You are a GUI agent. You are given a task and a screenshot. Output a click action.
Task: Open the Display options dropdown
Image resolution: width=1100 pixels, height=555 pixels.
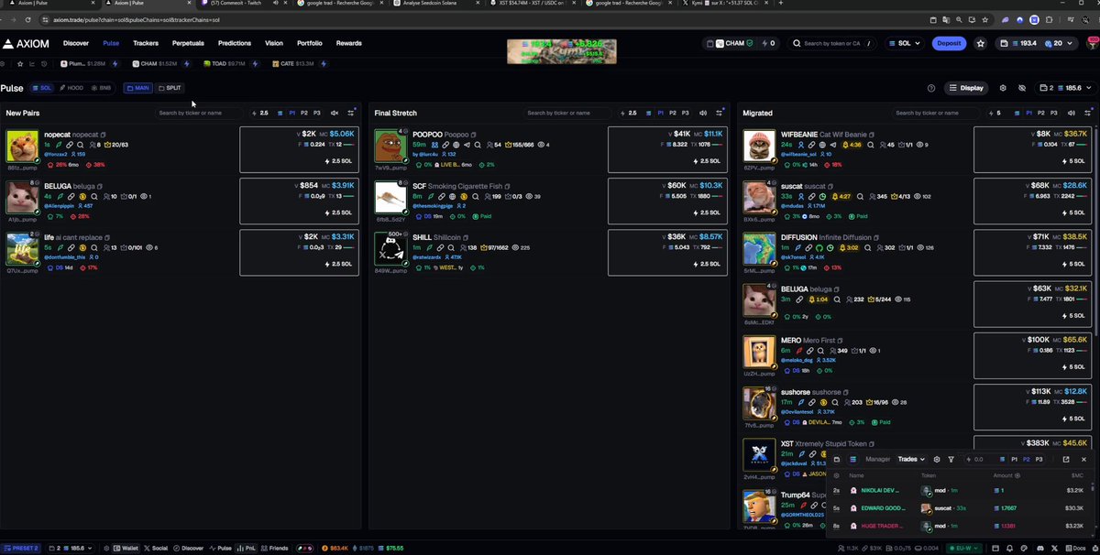[x=965, y=88]
